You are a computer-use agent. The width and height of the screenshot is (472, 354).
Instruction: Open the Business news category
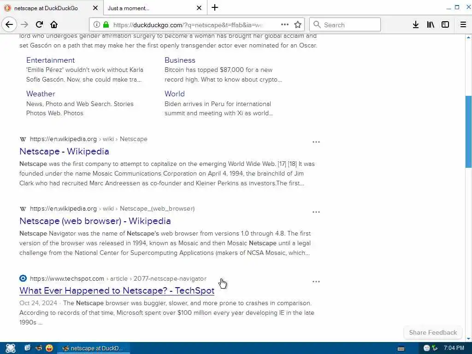pyautogui.click(x=180, y=60)
